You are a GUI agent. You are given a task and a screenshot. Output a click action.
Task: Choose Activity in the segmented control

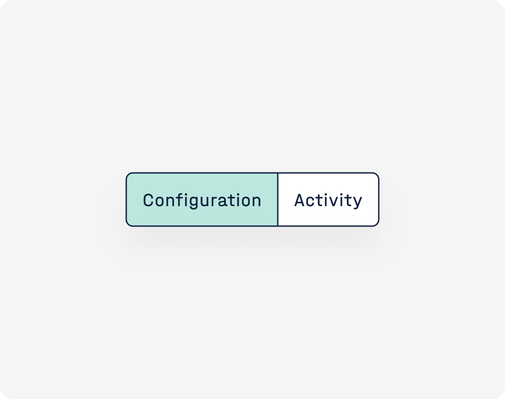[328, 199]
